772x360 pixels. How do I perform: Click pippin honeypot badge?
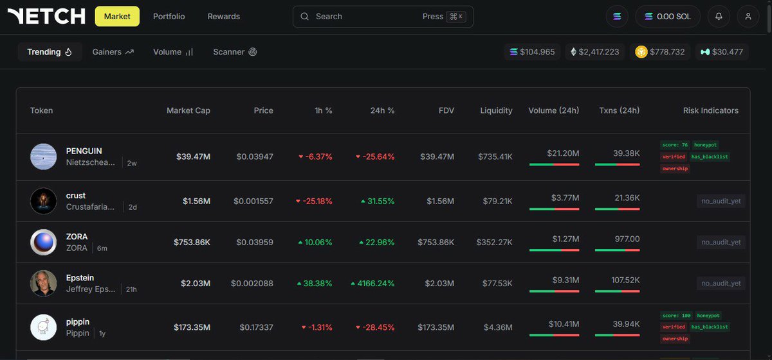[x=710, y=316]
